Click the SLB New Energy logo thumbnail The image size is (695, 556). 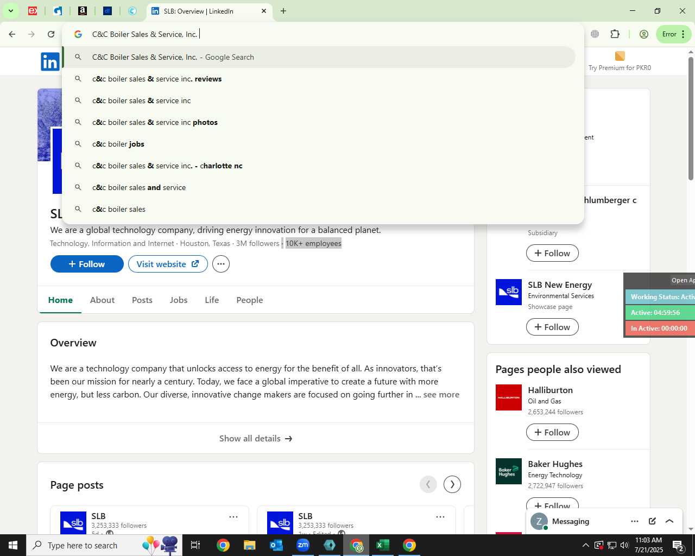pos(509,292)
